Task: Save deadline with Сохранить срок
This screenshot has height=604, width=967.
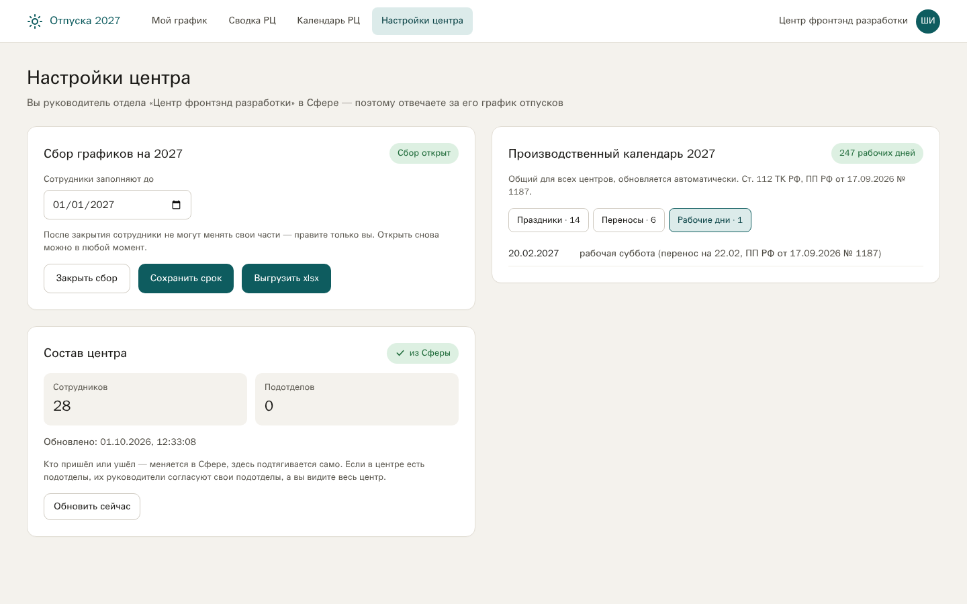Action: pyautogui.click(x=186, y=279)
